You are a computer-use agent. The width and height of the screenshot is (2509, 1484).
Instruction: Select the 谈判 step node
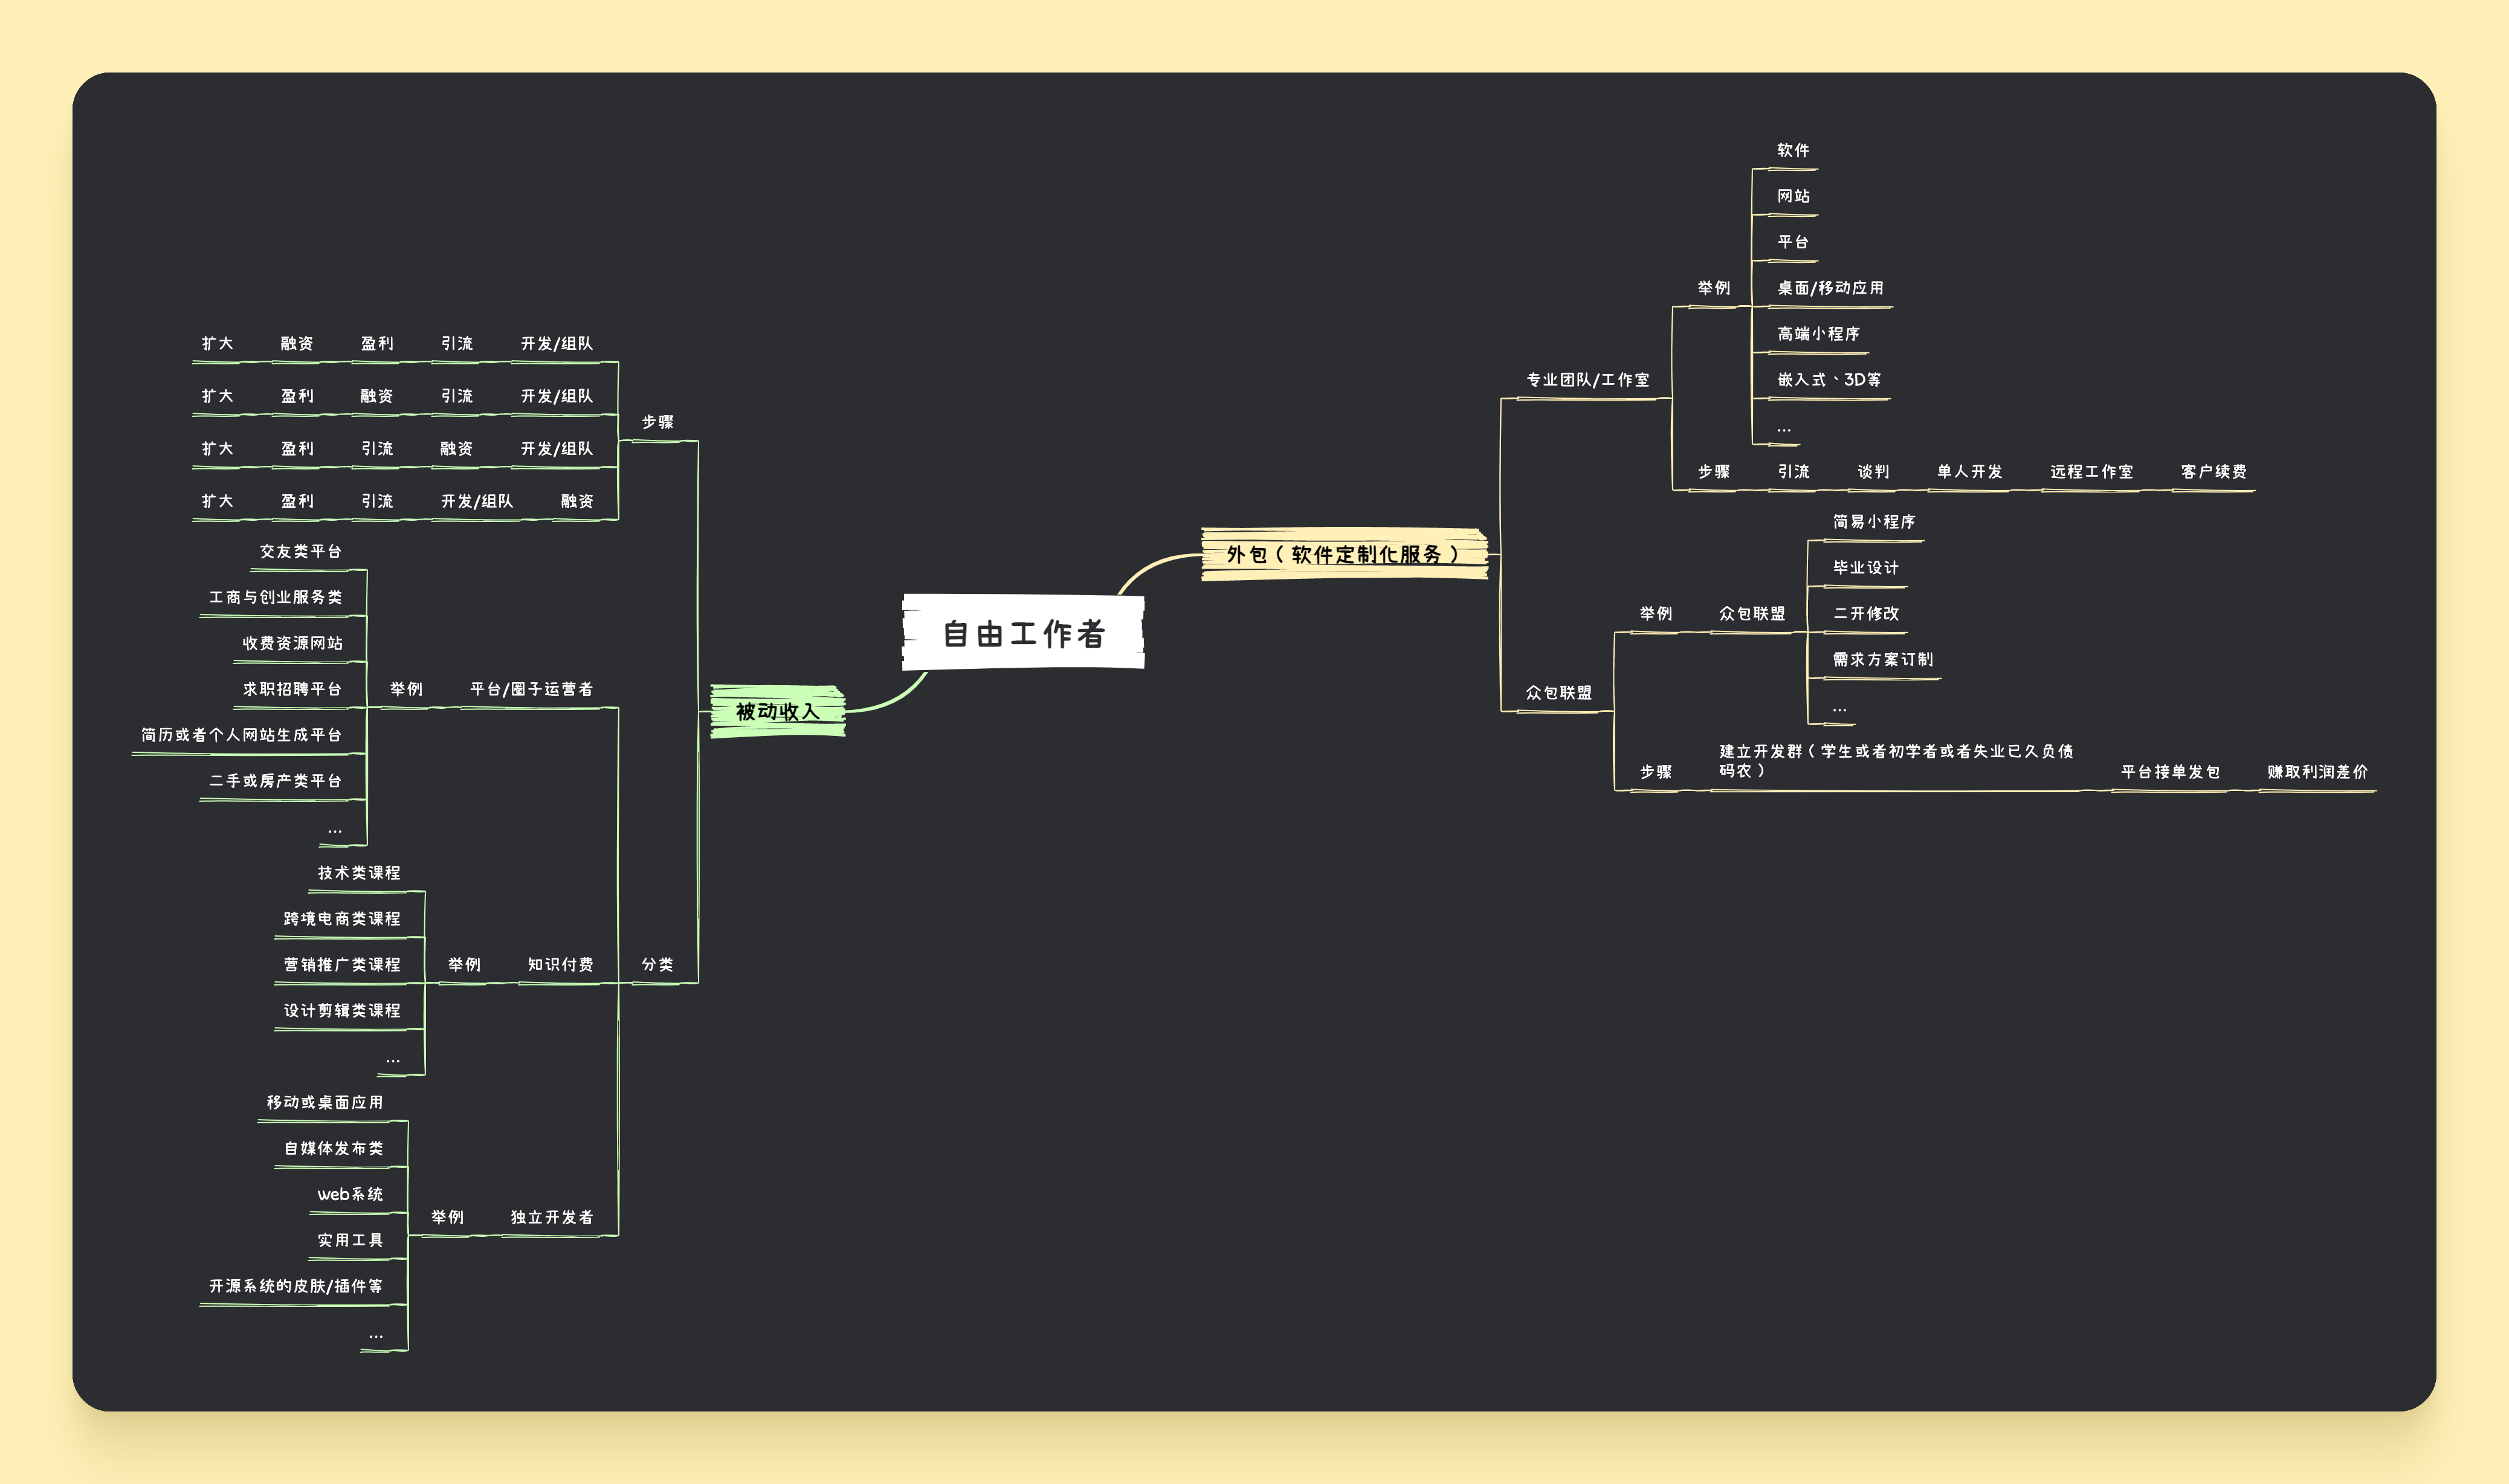click(1873, 471)
